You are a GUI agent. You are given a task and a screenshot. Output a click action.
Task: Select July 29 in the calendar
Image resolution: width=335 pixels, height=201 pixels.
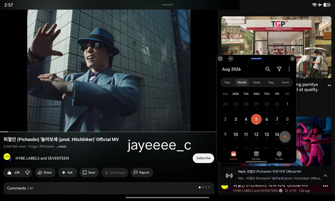[256, 104]
